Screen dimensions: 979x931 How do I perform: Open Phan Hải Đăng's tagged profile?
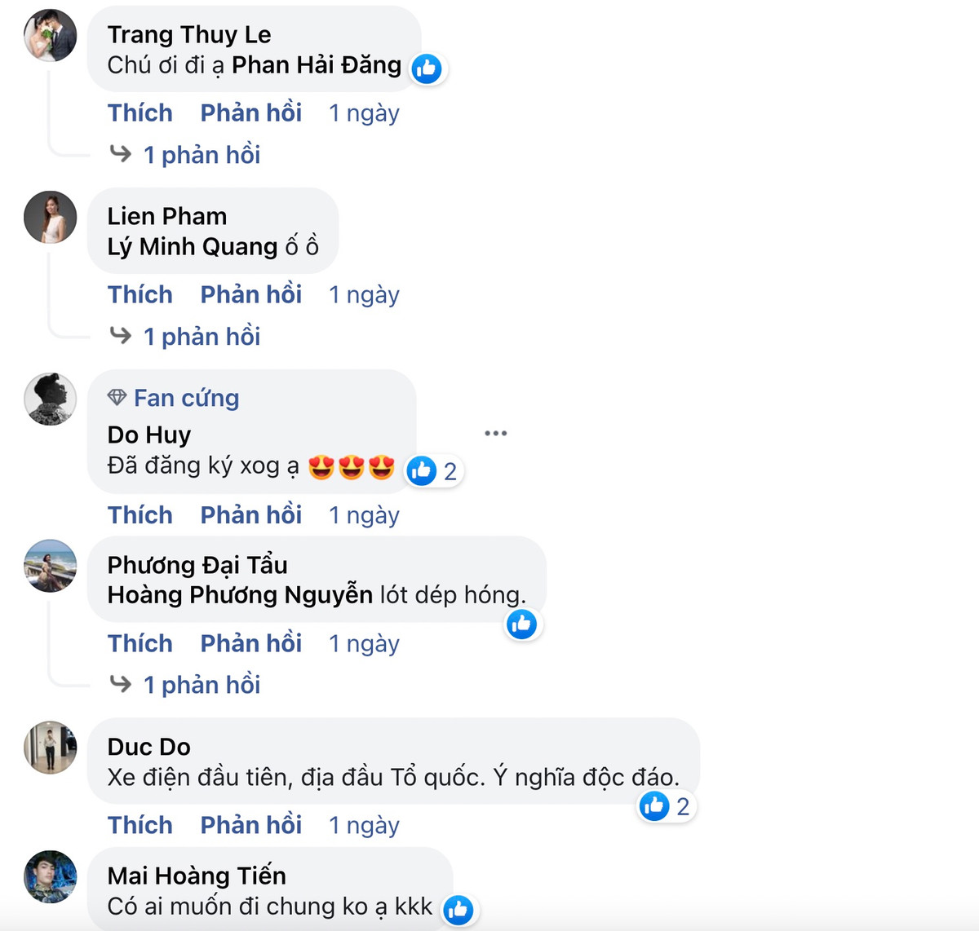tap(316, 64)
